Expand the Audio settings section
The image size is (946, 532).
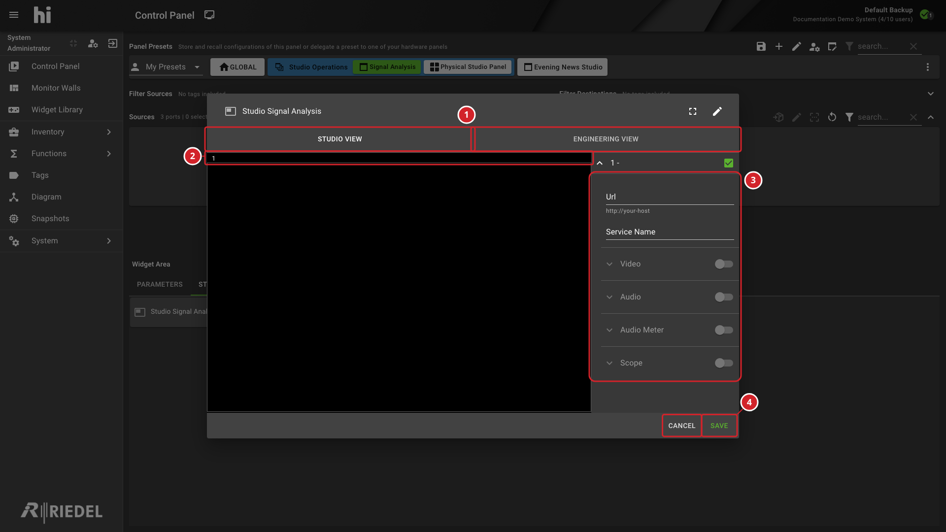coord(609,297)
